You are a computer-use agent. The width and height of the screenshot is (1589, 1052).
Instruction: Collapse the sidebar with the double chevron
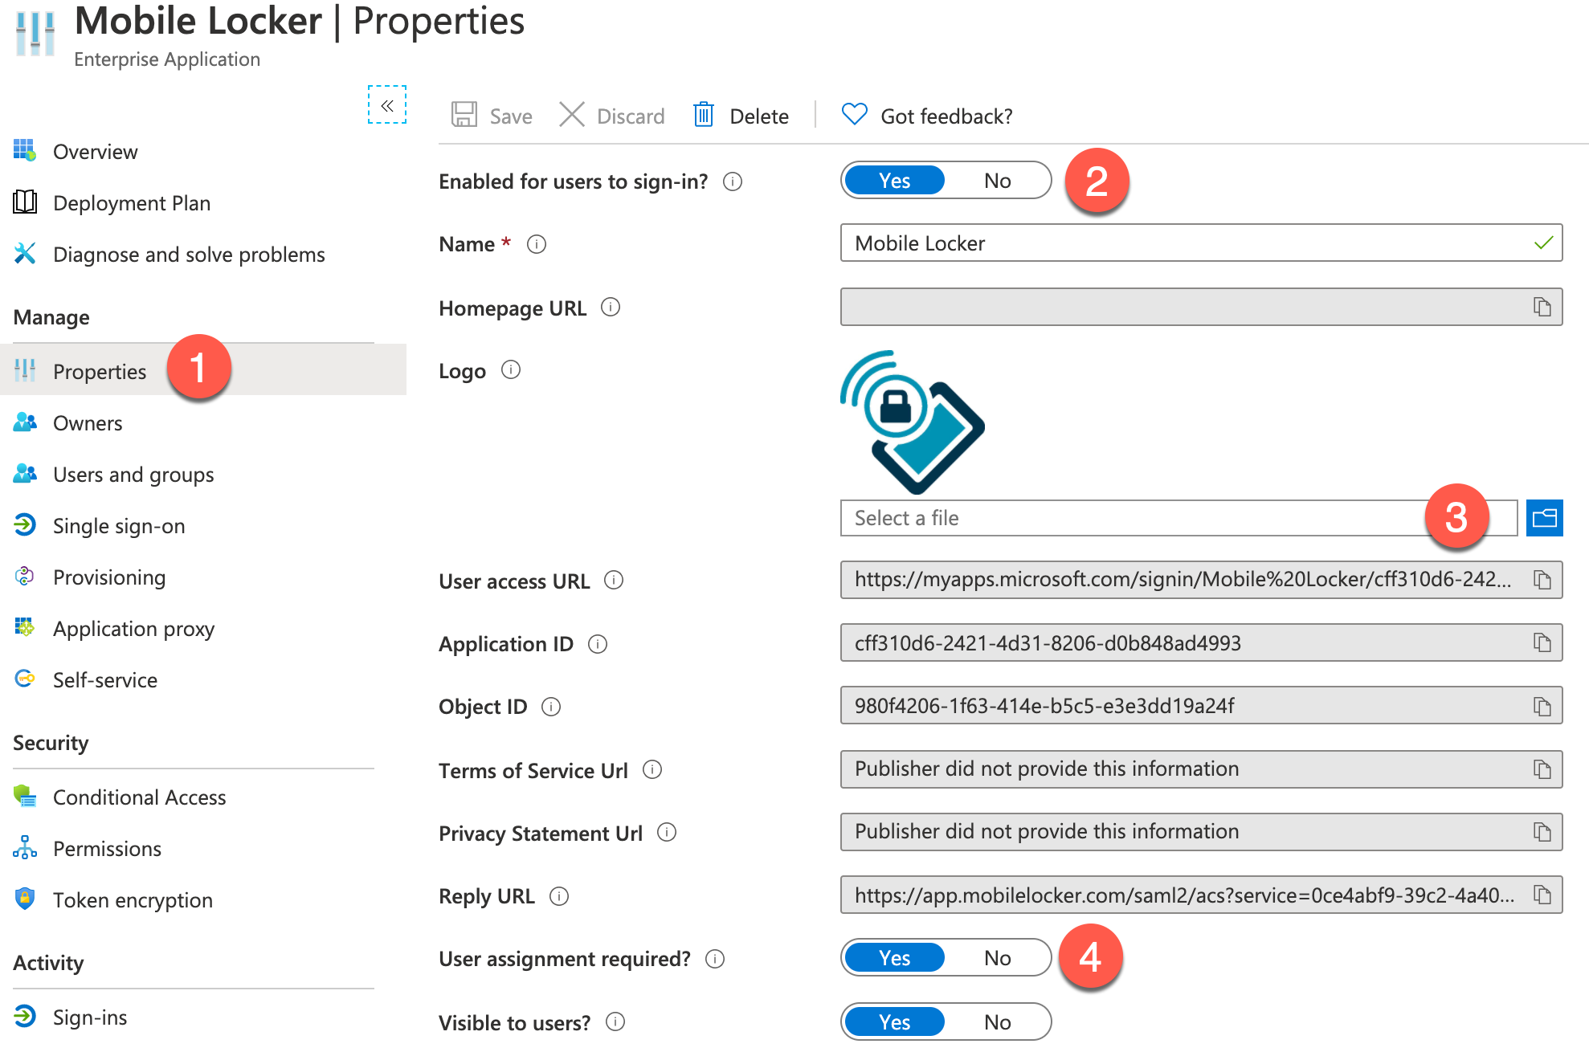coord(387,105)
